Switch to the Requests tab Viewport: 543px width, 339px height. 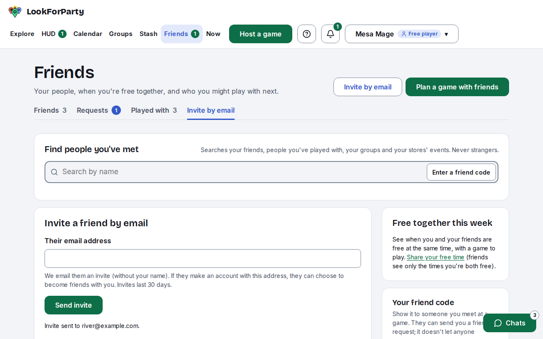click(x=99, y=110)
